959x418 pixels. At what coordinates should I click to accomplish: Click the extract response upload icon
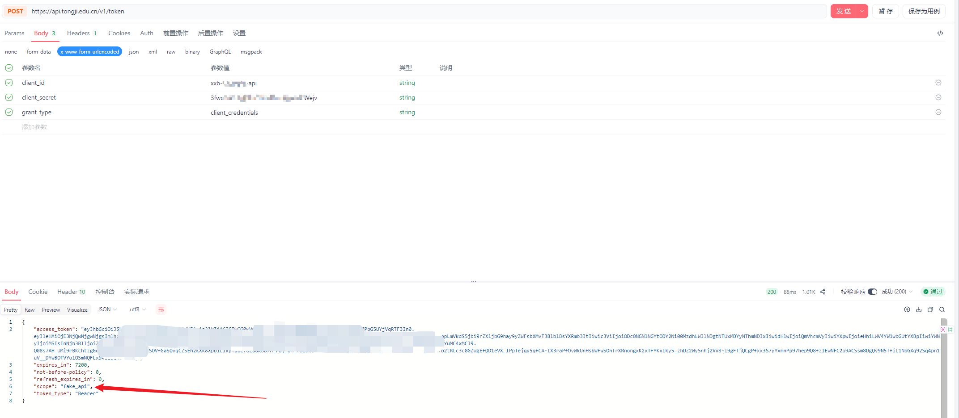tap(907, 309)
